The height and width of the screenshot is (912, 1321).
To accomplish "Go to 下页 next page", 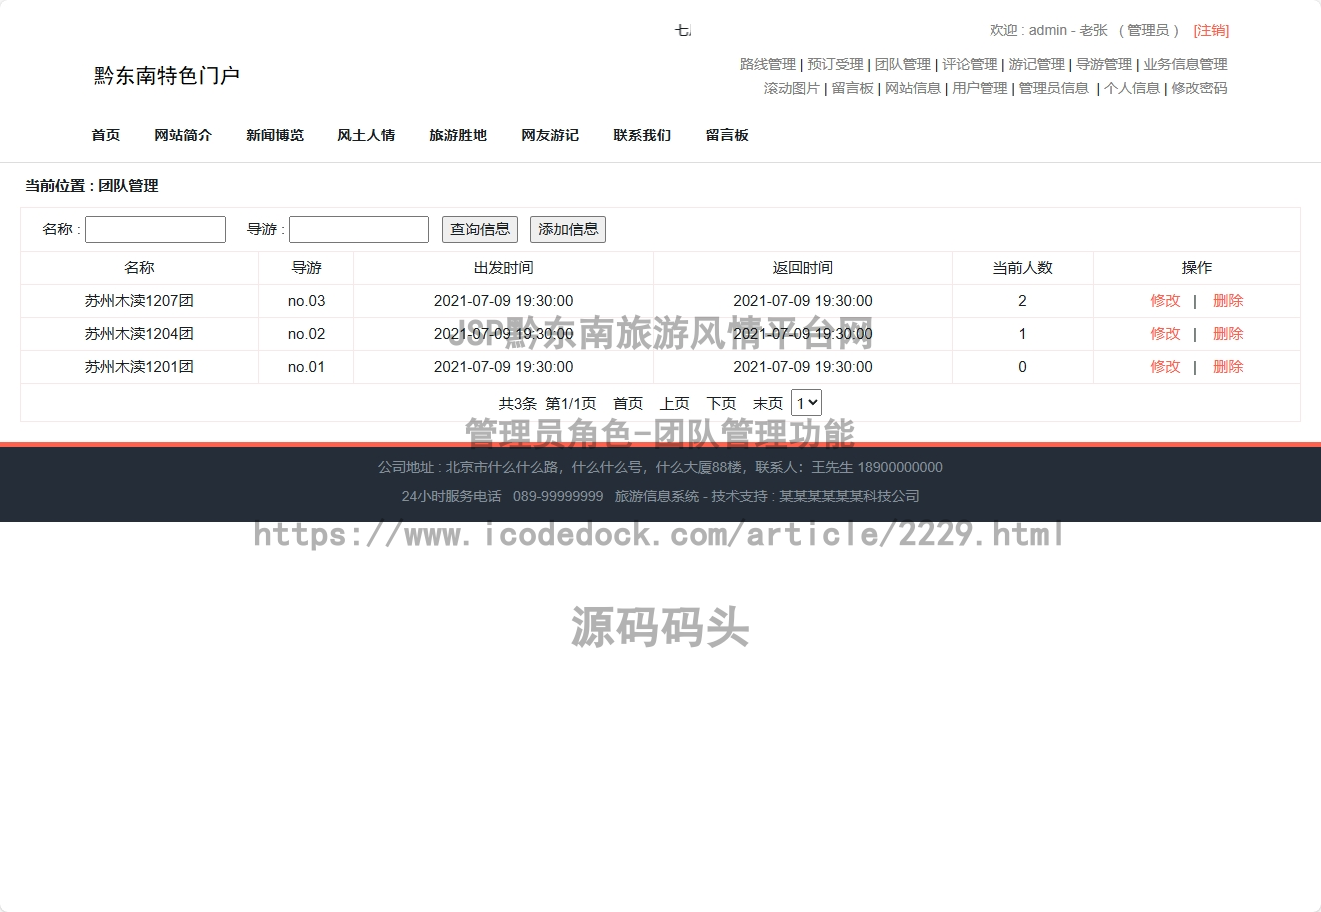I will pos(721,404).
